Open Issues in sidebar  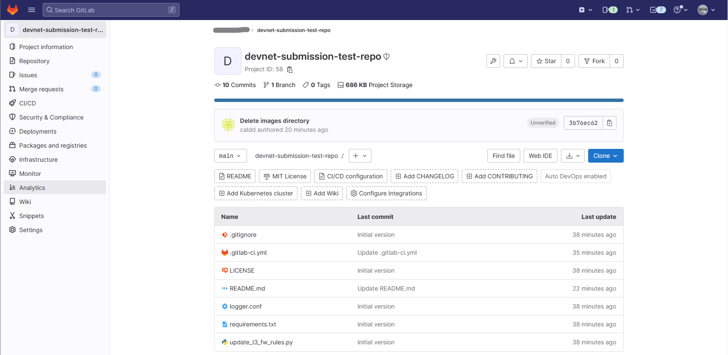coord(55,75)
